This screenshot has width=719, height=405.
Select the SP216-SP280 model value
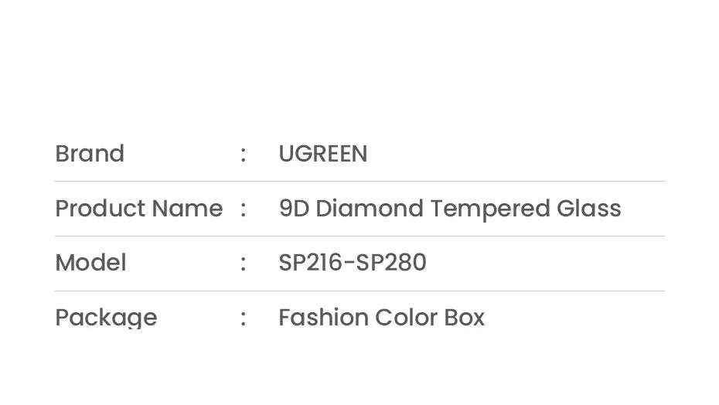[352, 263]
